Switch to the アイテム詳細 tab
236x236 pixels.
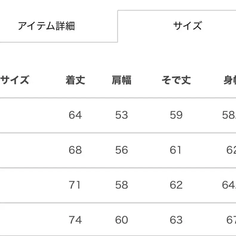coord(46,26)
